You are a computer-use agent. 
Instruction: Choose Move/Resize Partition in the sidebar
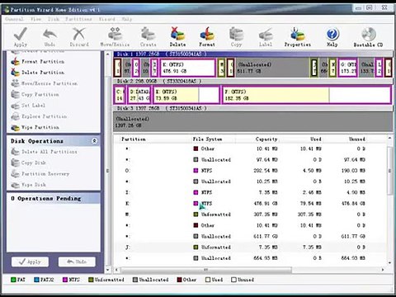[x=44, y=83]
